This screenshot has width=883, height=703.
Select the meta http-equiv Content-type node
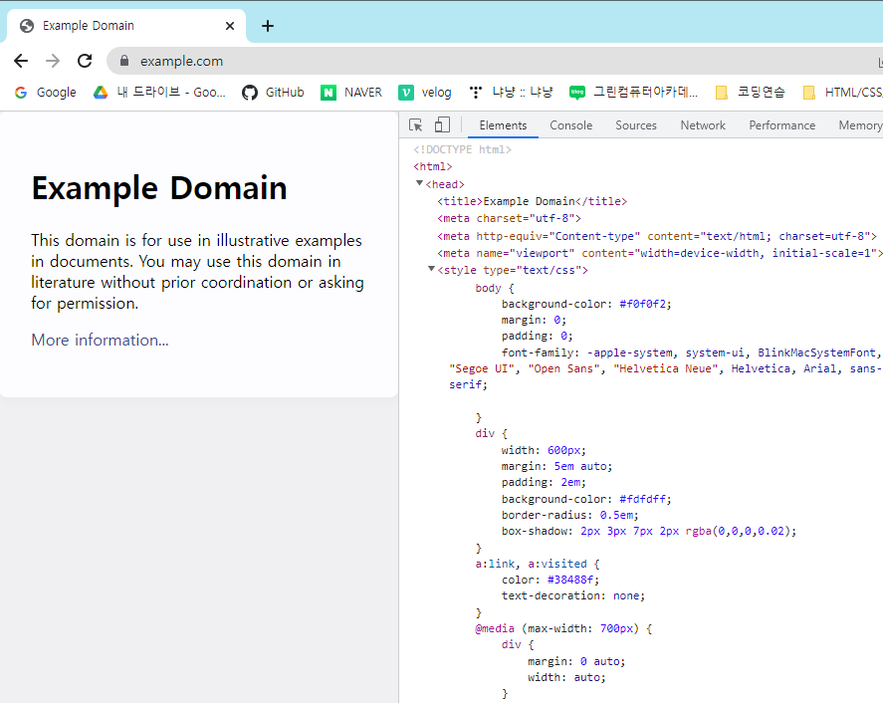(657, 236)
